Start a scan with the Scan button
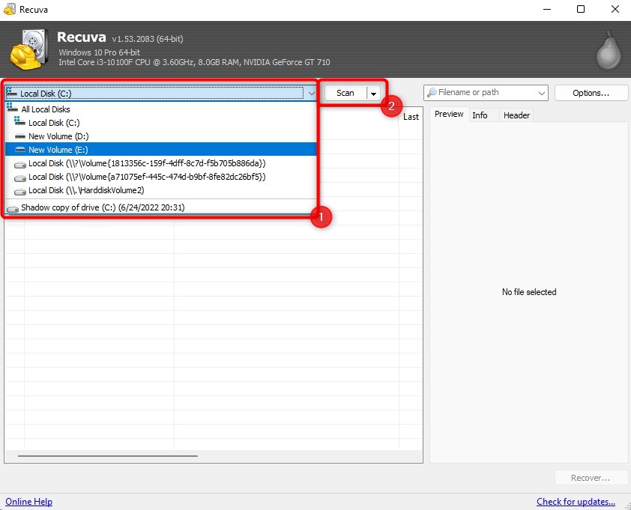 [345, 93]
